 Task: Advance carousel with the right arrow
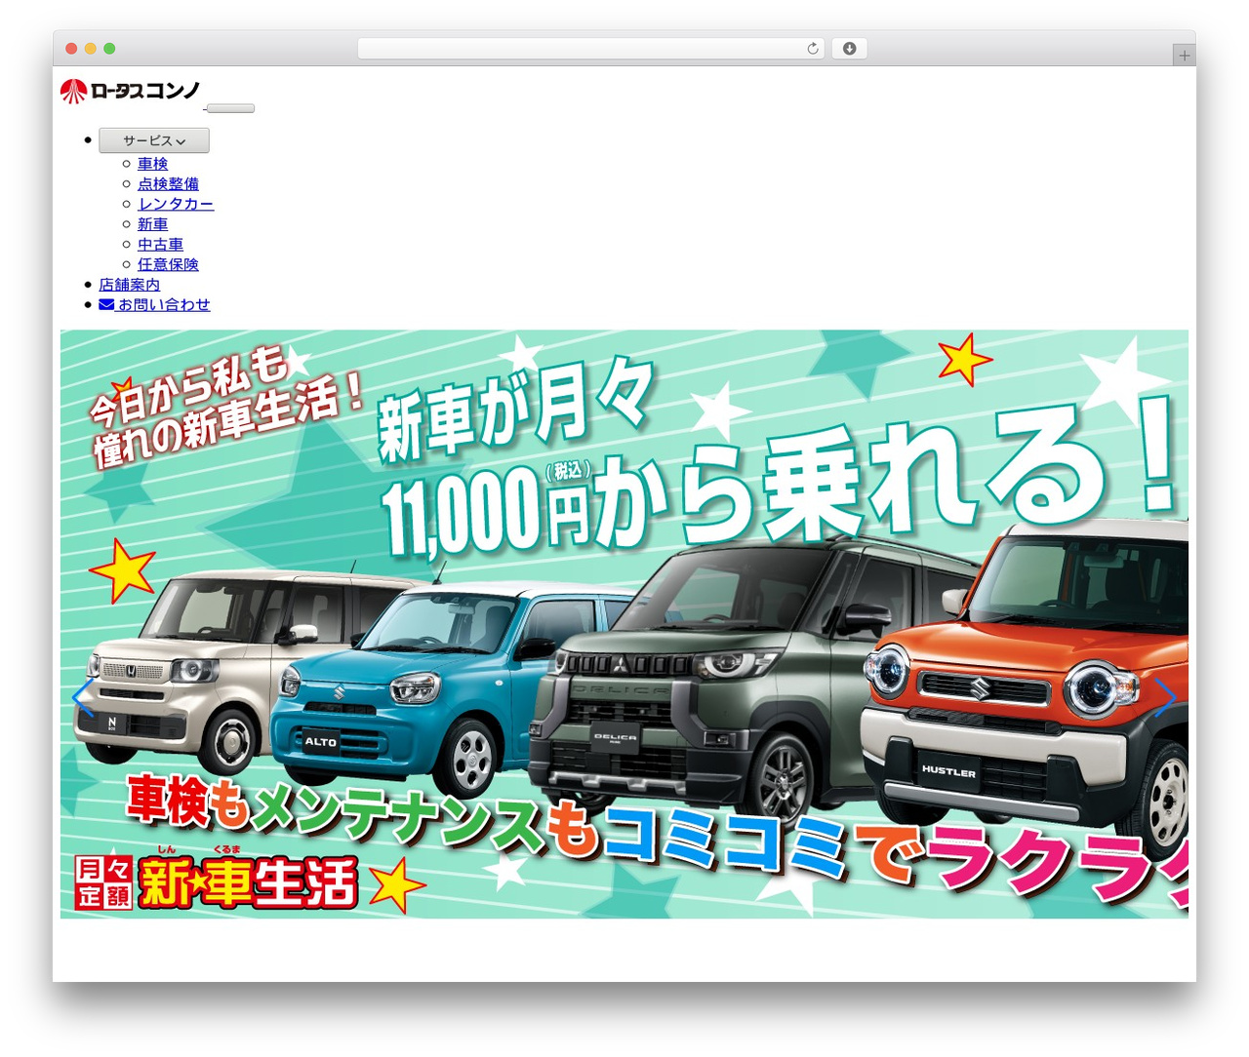tap(1165, 697)
